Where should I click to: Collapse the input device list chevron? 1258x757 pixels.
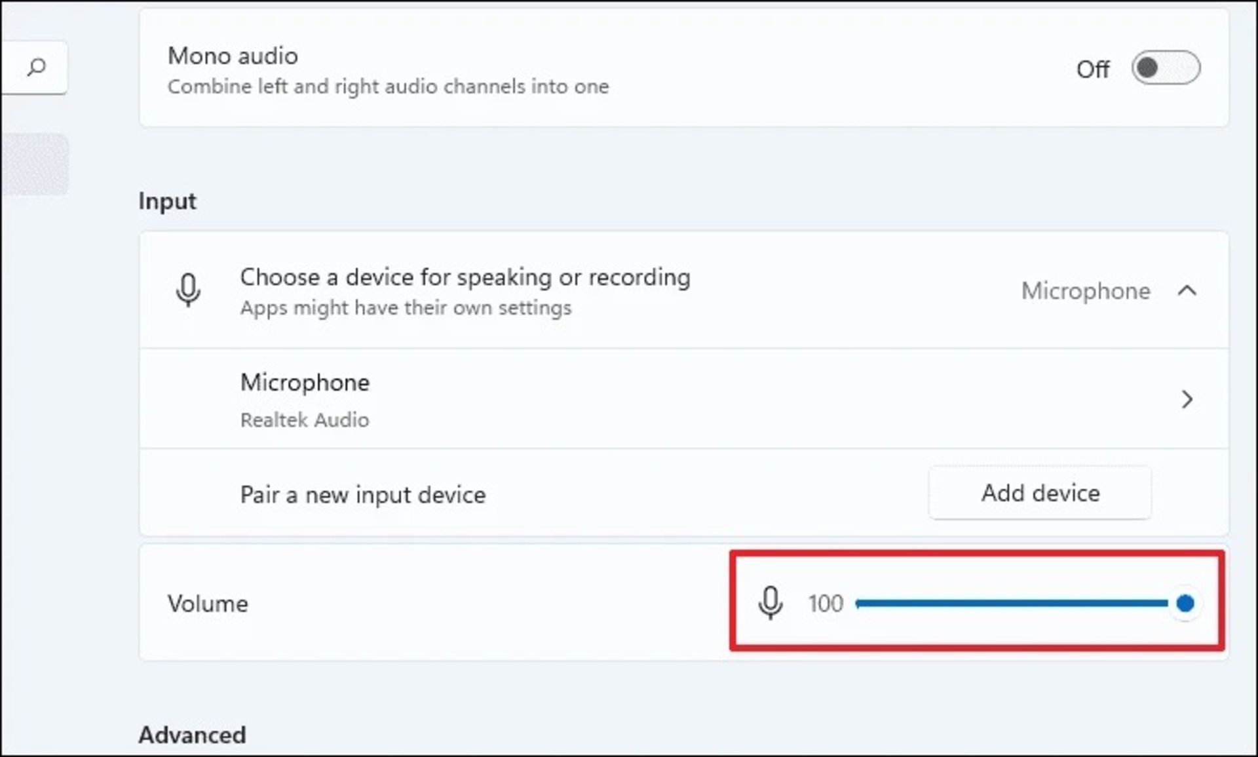[x=1187, y=290]
